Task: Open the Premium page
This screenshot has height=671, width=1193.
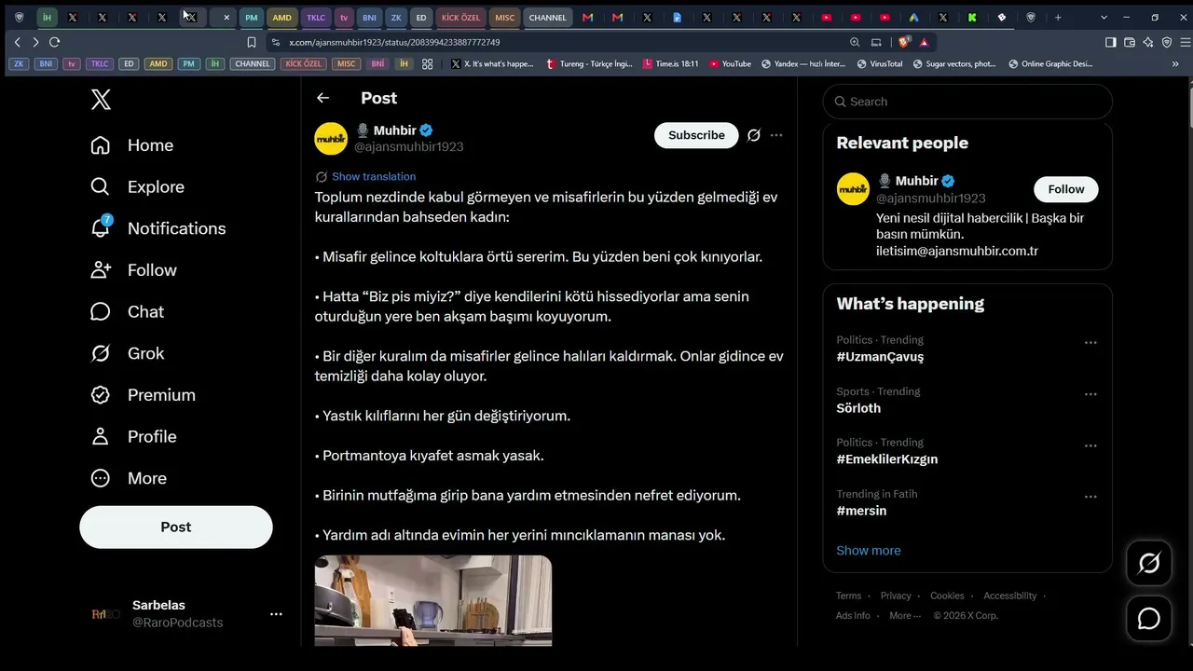Action: [143, 395]
